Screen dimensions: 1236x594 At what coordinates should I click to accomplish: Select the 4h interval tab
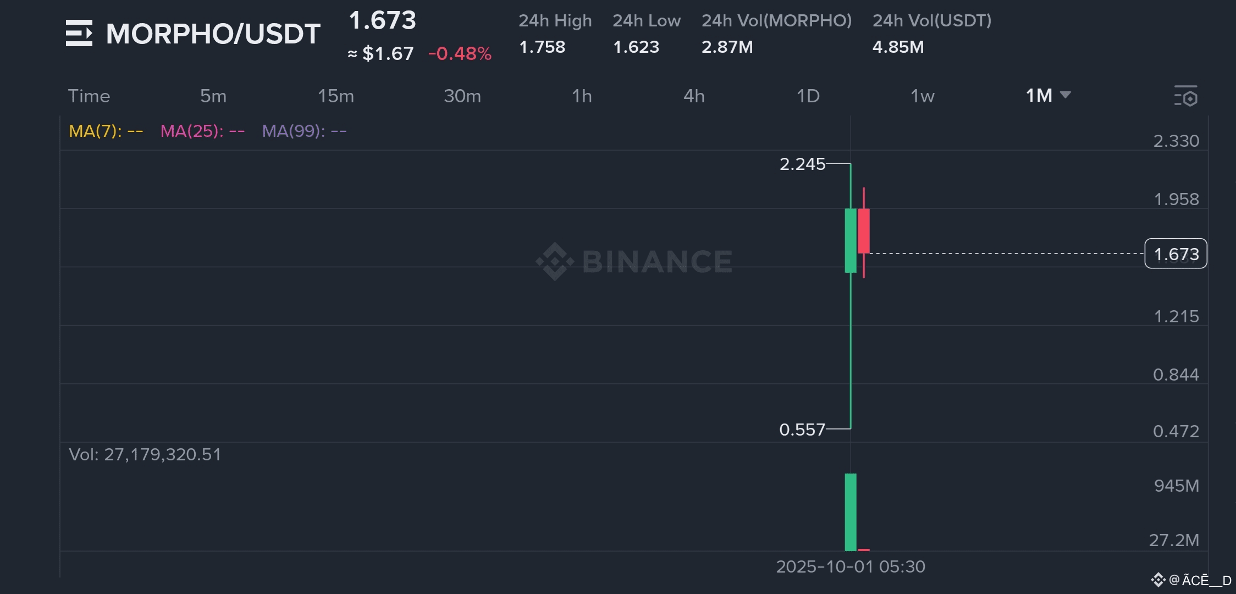click(694, 96)
